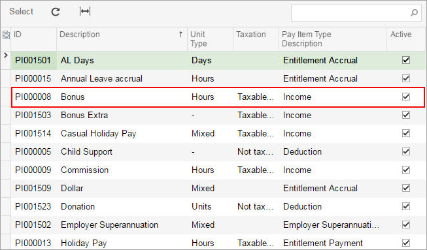Image resolution: width=427 pixels, height=250 pixels.
Task: Click the Child Support description
Action: 86,151
